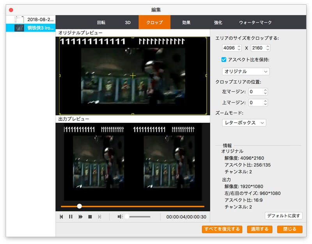Skip to the next frame icon

click(99, 217)
